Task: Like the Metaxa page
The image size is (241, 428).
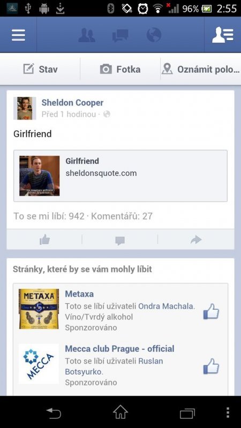Action: (211, 311)
